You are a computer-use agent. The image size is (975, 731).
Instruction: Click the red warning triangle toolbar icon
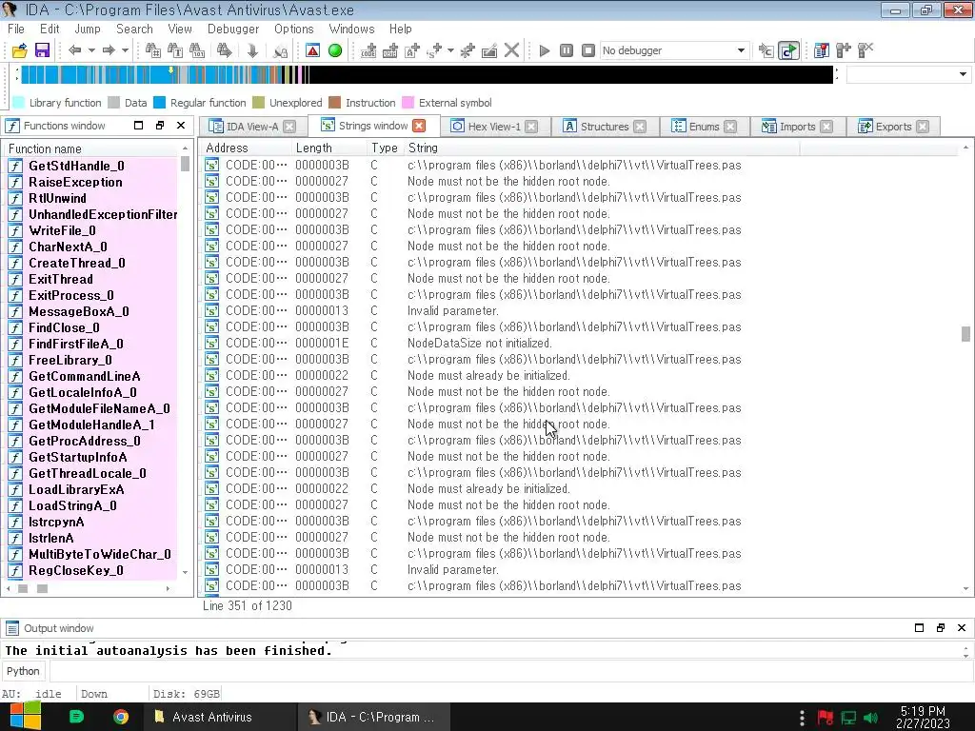(312, 50)
